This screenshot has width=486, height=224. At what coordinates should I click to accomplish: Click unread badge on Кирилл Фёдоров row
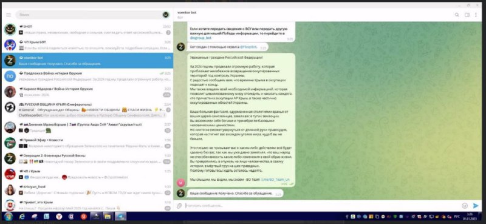[167, 95]
